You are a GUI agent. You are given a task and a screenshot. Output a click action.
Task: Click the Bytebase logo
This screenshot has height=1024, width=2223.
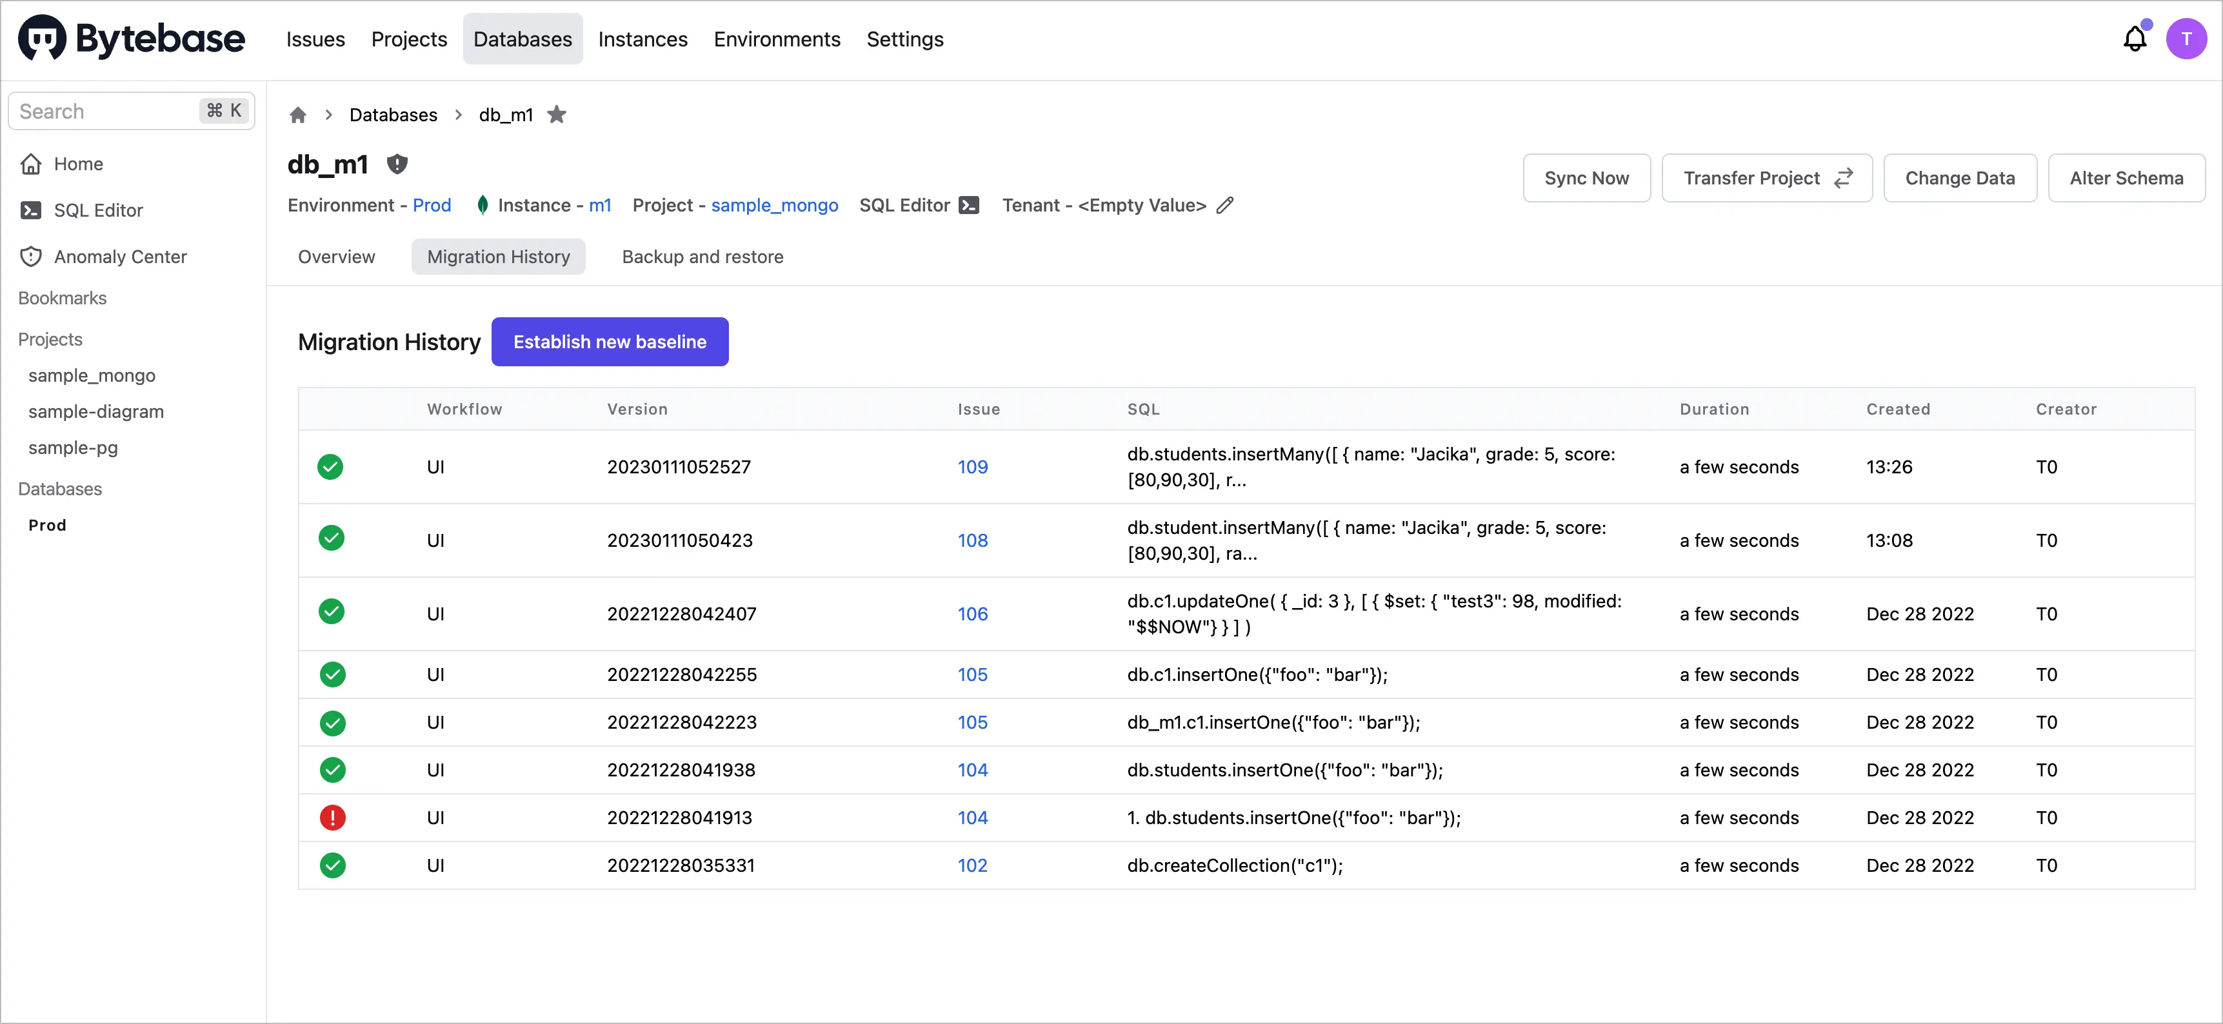click(131, 39)
